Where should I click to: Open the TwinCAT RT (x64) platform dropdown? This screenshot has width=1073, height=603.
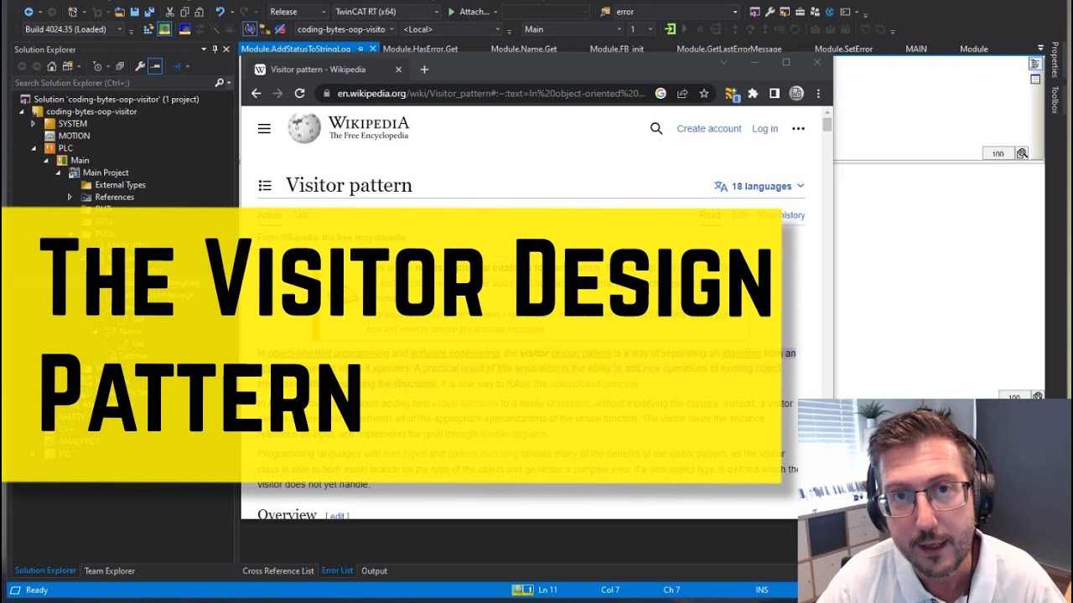386,12
